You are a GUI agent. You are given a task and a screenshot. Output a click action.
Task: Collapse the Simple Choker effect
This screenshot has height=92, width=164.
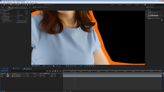[1, 14]
